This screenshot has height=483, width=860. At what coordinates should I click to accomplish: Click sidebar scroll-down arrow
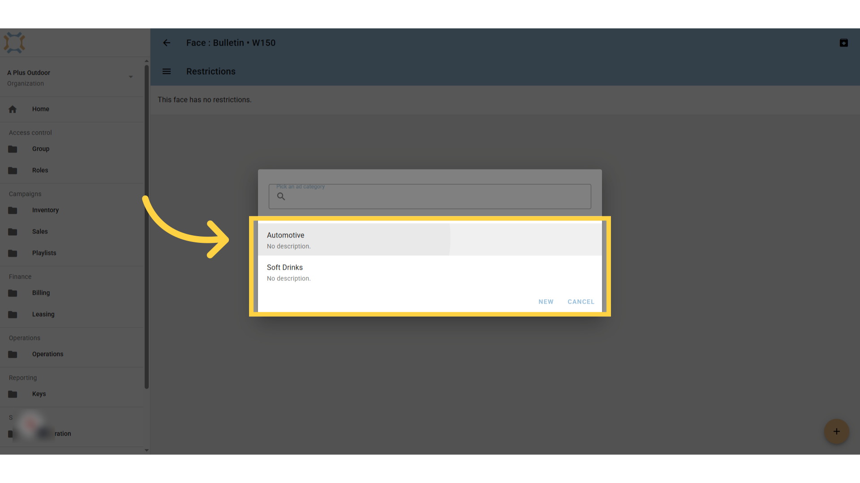click(146, 450)
